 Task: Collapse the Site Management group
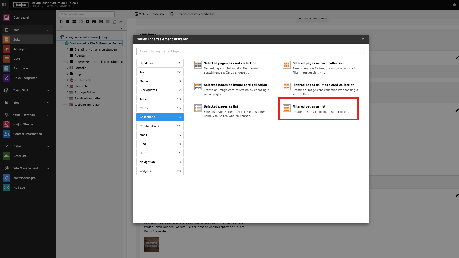[48, 168]
